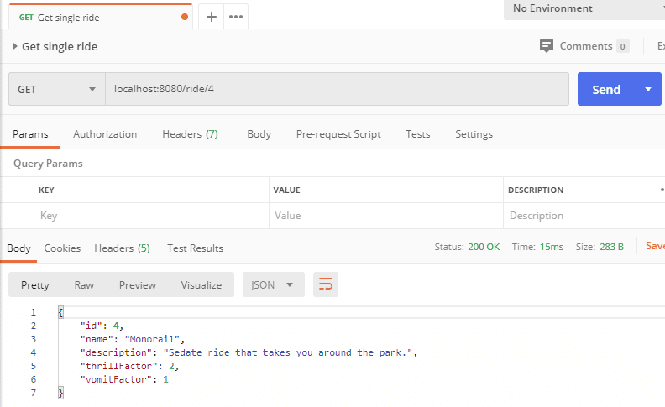The height and width of the screenshot is (407, 665).
Task: Open the Send button dropdown arrow
Action: 647,89
